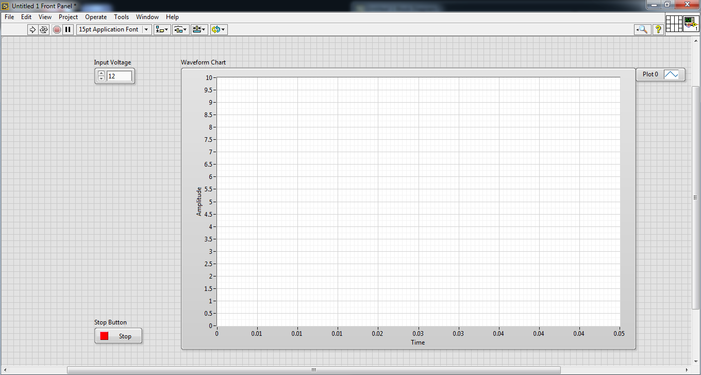The height and width of the screenshot is (375, 701).
Task: Click the Abort Execution button
Action: point(57,29)
